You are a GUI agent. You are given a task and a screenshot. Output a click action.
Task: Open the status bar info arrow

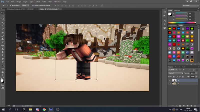40,106
